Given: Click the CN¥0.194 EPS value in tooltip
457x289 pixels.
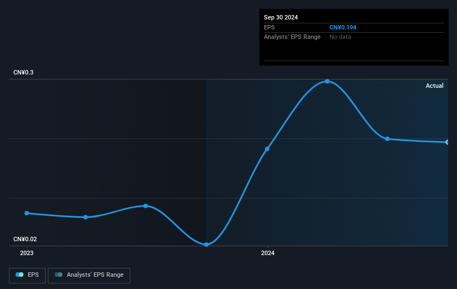Looking at the screenshot, I should (x=343, y=27).
